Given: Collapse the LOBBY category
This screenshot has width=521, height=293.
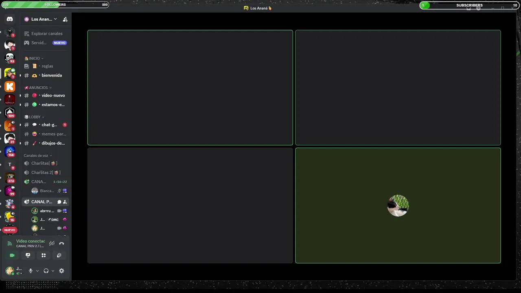Looking at the screenshot, I should (34, 117).
